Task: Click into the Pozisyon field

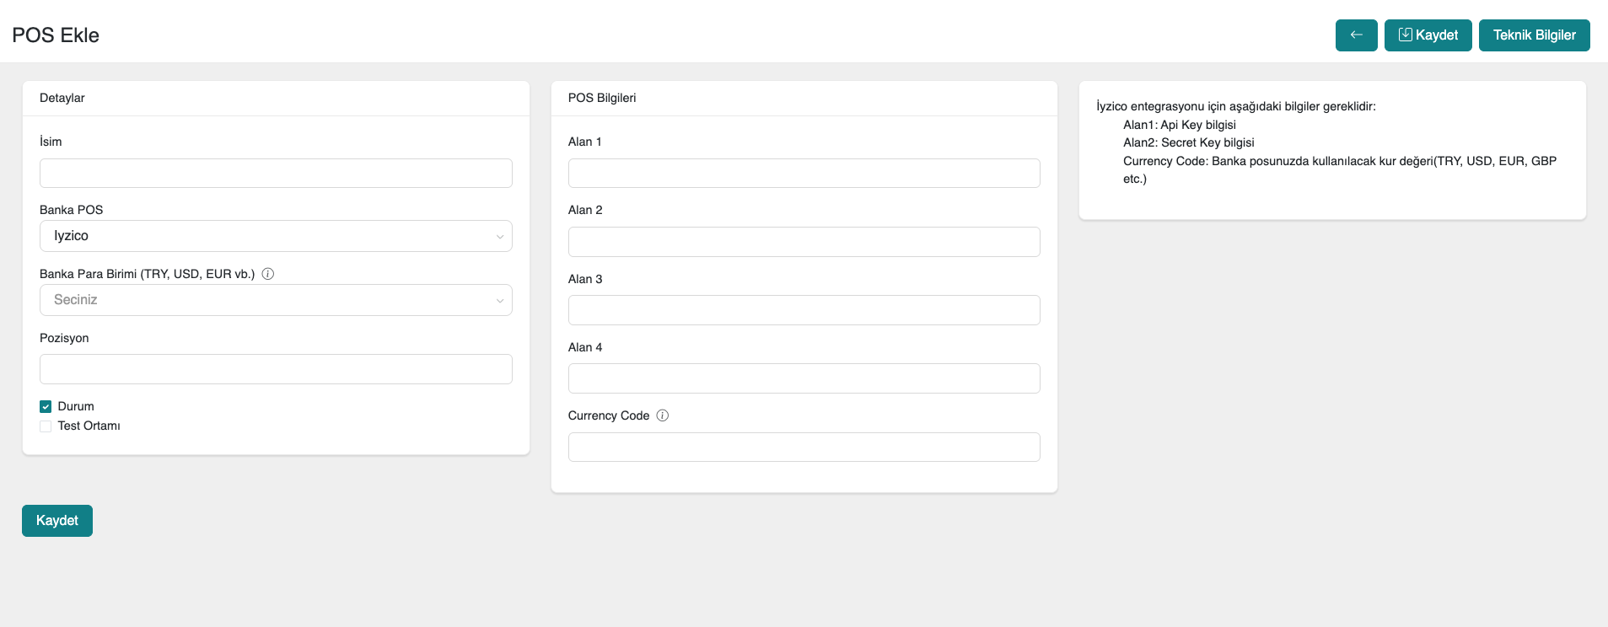Action: [275, 369]
